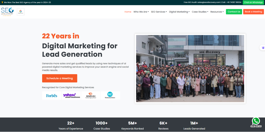Open the Case Studies menu
The height and width of the screenshot is (132, 265).
click(200, 12)
